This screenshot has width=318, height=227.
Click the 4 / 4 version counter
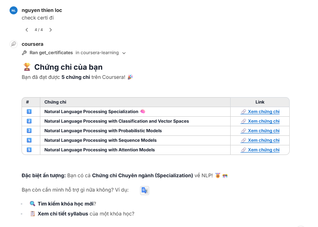[39, 30]
